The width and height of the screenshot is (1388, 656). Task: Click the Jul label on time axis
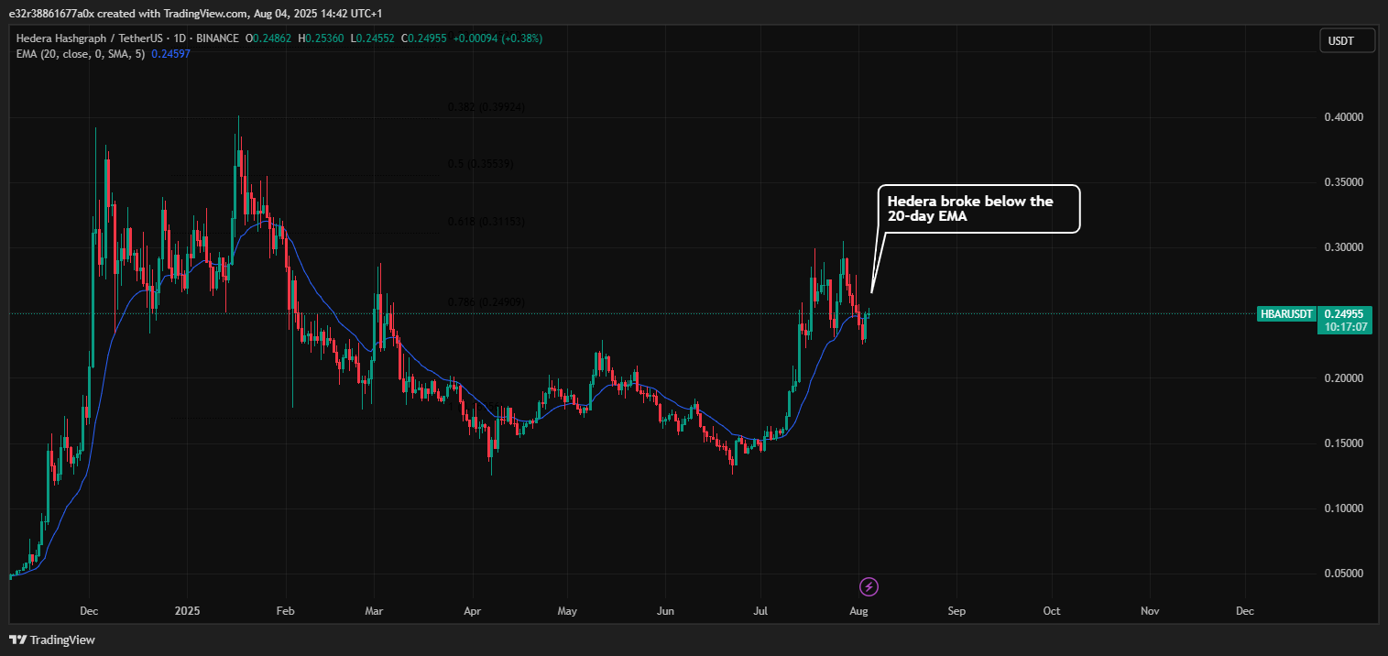(760, 610)
